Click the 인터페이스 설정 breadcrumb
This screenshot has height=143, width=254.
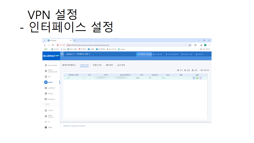click(82, 54)
